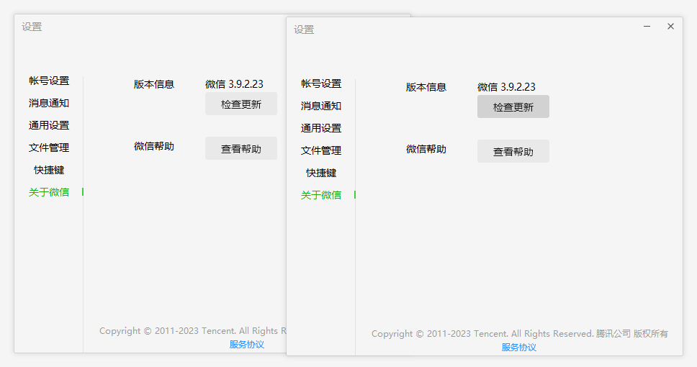
Task: Minimize the front settings window
Action: click(647, 26)
